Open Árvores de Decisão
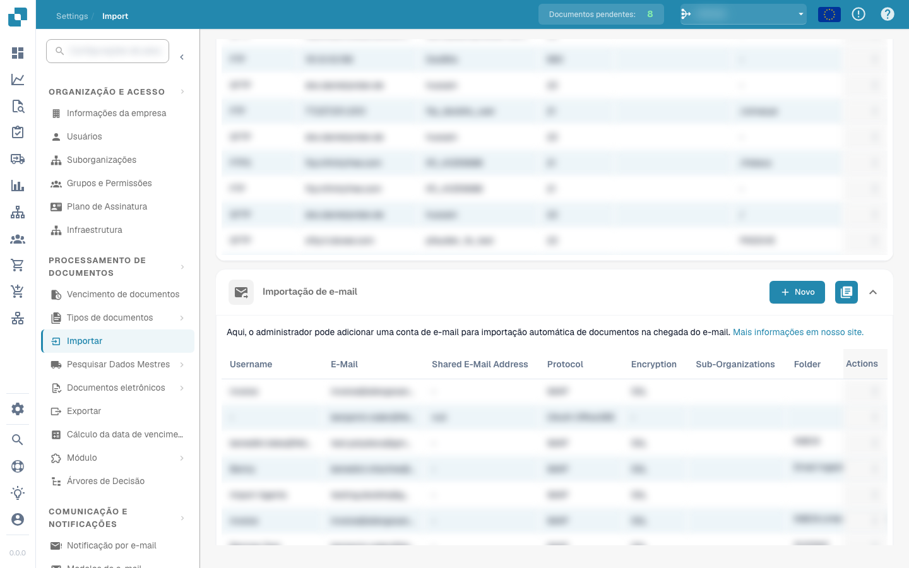This screenshot has height=568, width=909. tap(117, 482)
